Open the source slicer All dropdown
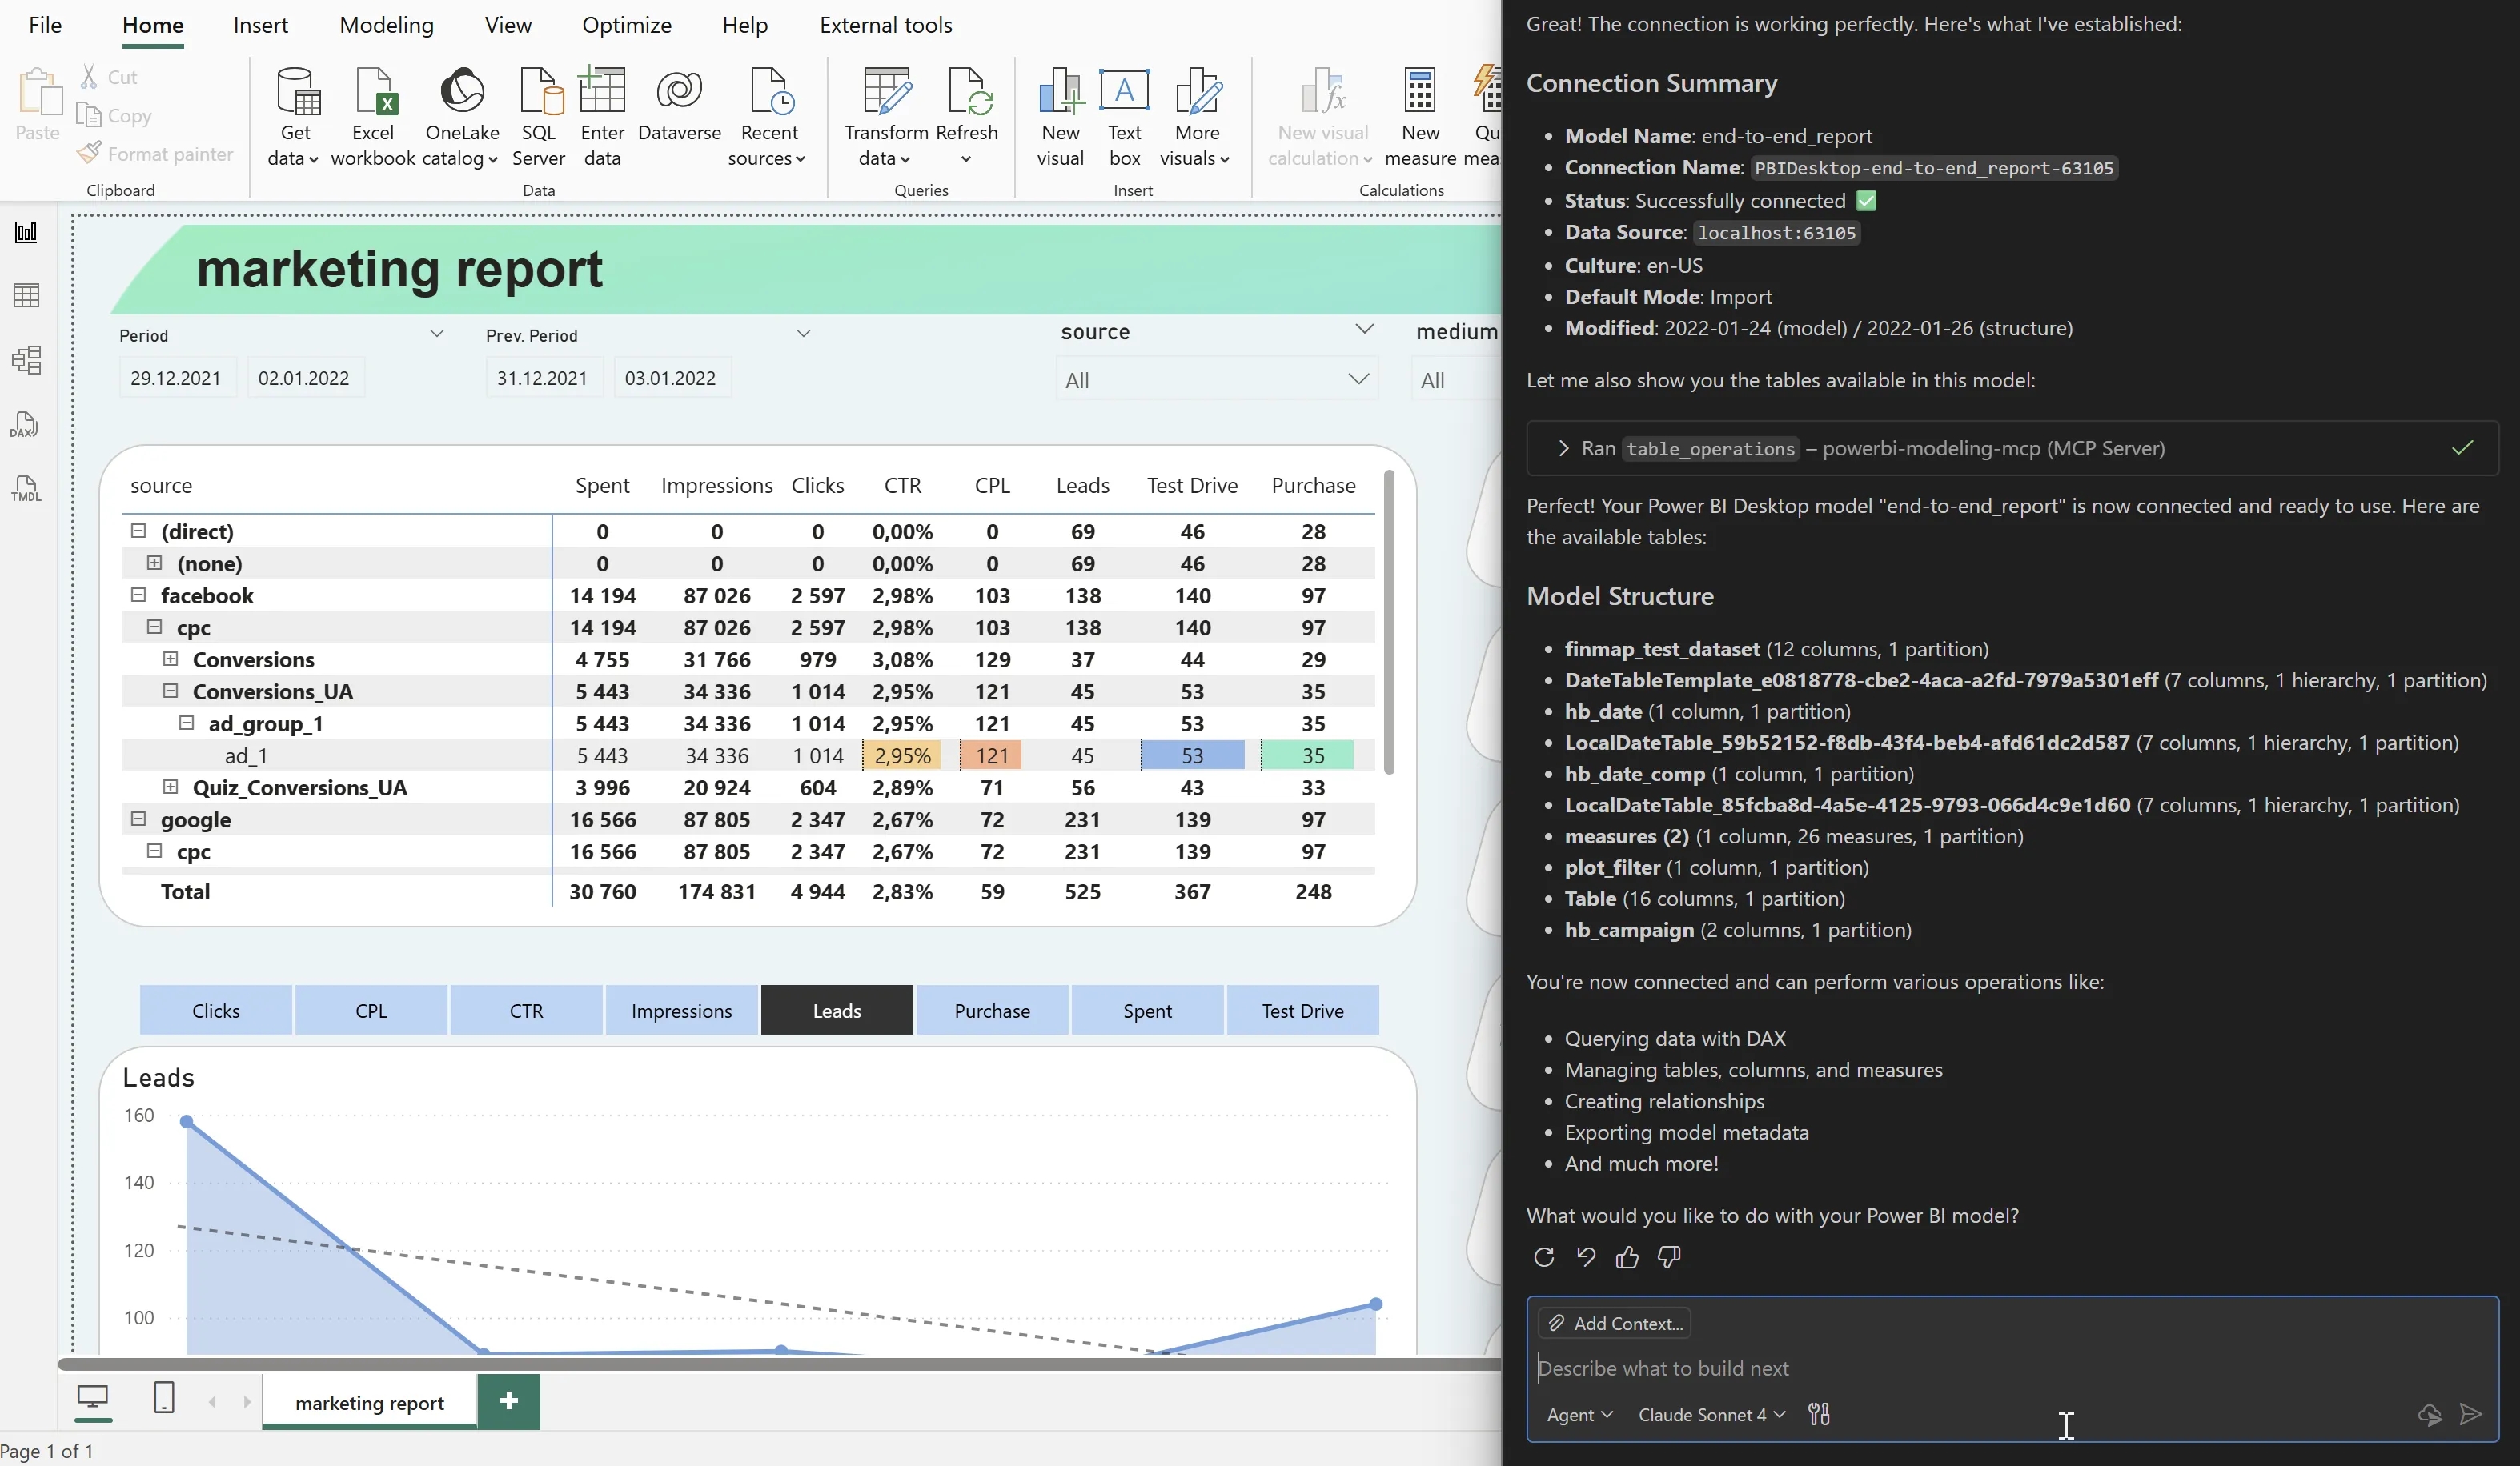Screen dimensions: 2520x1466 coord(1216,380)
